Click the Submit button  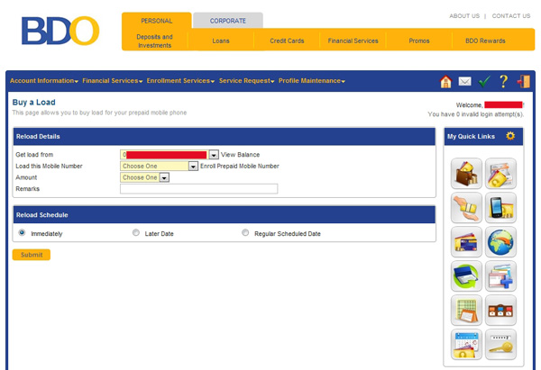[x=32, y=255]
